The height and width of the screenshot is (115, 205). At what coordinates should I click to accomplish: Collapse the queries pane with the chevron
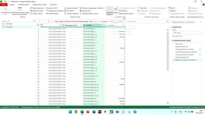(x=34, y=21)
